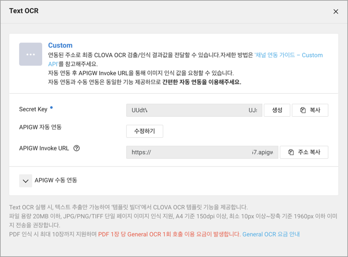Generate a secret key with 생성 button
Image resolution: width=348 pixels, height=257 pixels.
277,110
